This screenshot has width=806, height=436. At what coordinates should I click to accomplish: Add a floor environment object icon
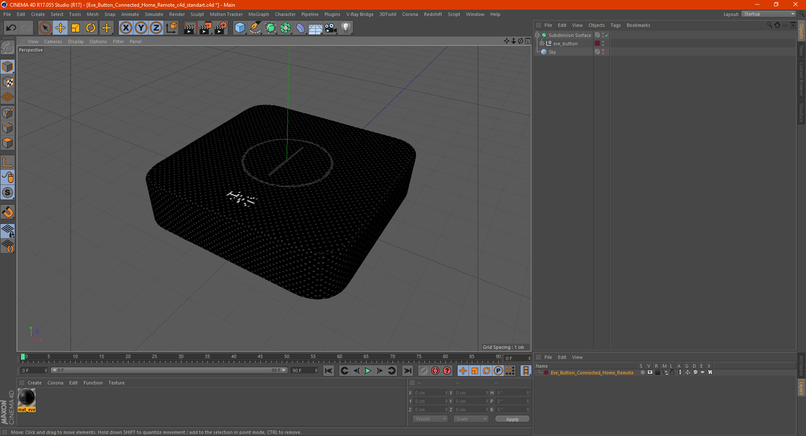(316, 28)
